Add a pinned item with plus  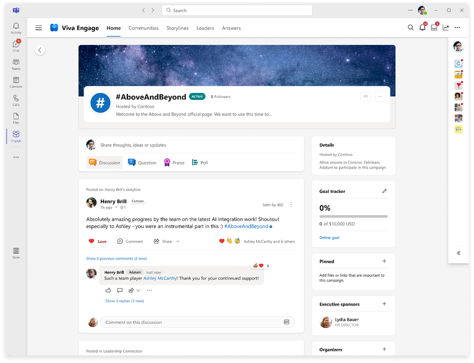click(384, 261)
